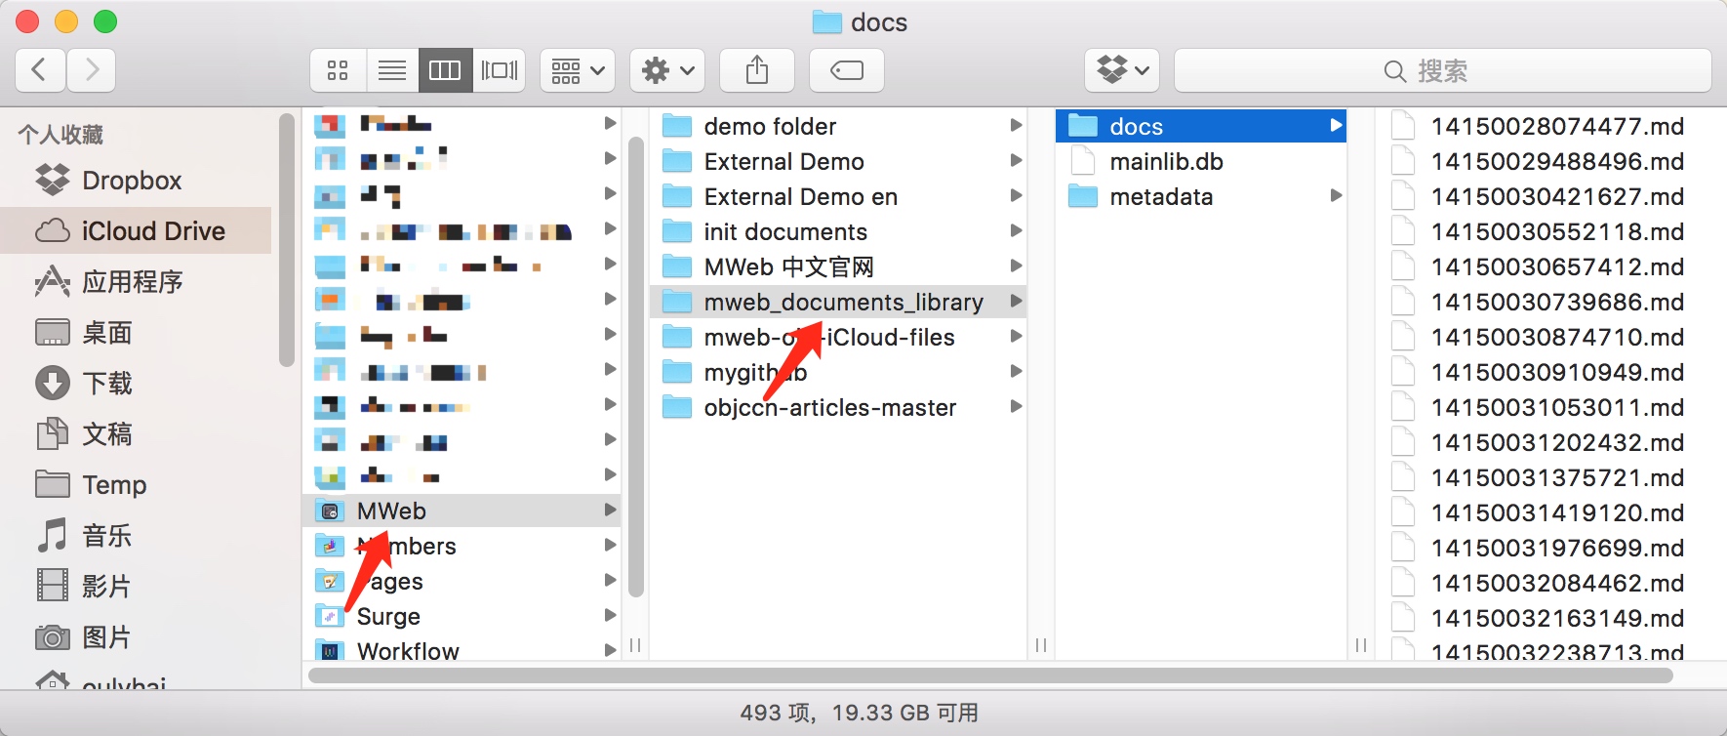The height and width of the screenshot is (736, 1727).
Task: Click the horizontal scrollbar at bottom
Action: 989,675
